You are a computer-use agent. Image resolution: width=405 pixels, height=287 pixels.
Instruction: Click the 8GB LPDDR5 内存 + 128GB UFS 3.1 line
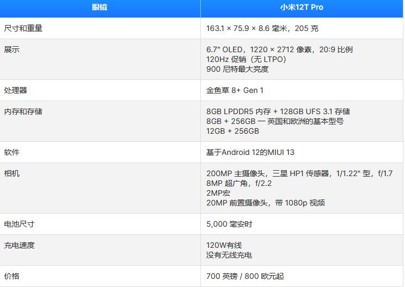[x=278, y=111]
